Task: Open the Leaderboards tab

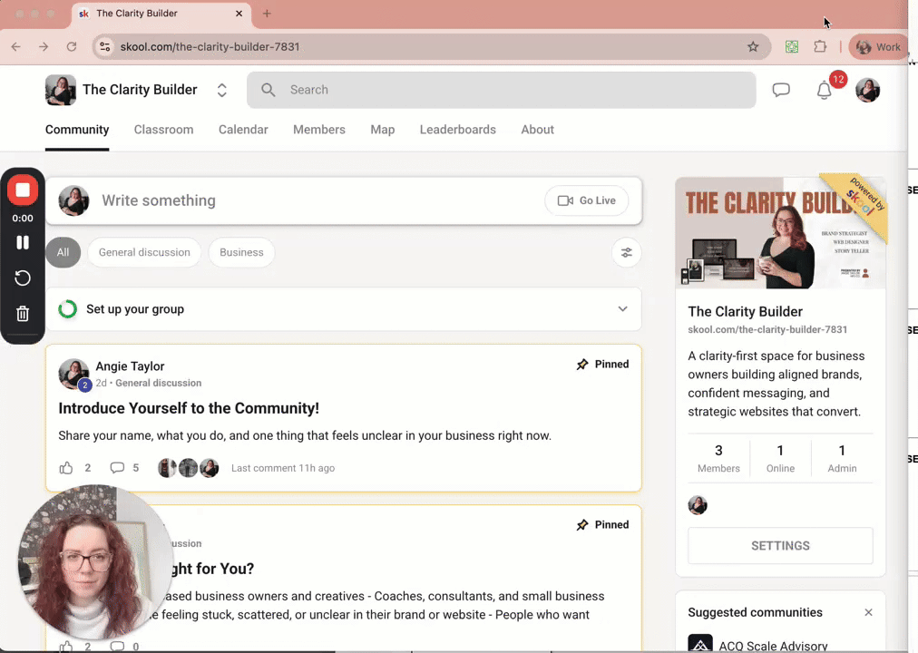Action: point(458,130)
